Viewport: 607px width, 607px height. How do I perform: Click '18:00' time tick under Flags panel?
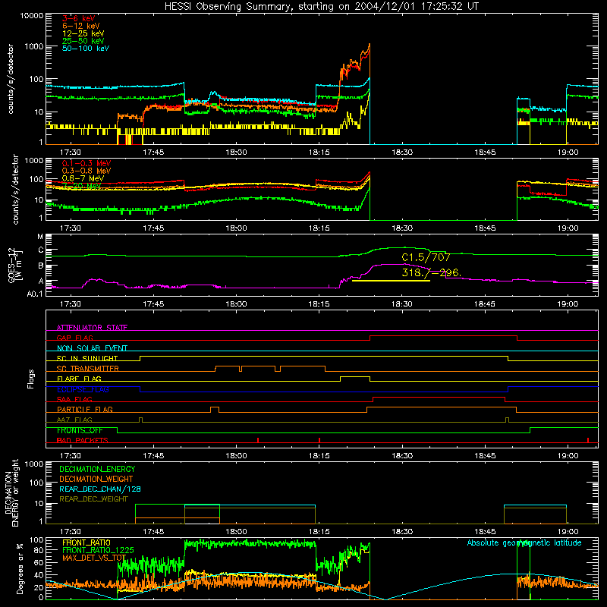[x=236, y=456]
